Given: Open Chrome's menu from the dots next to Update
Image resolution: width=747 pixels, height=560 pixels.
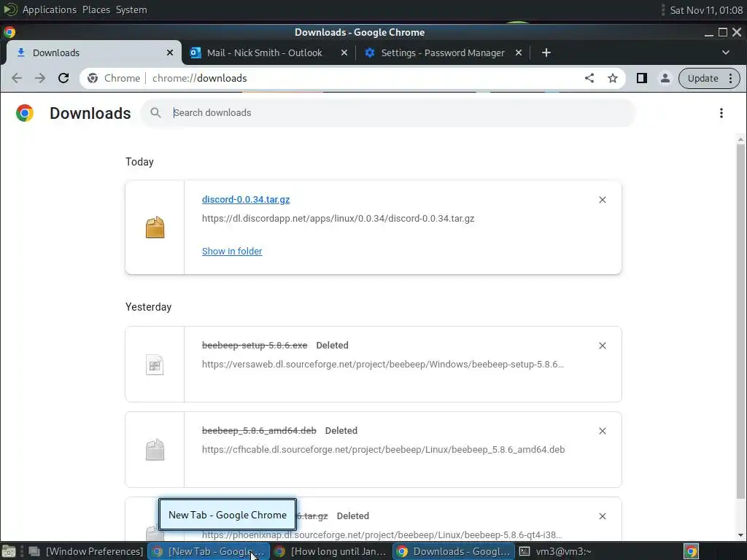Looking at the screenshot, I should (x=730, y=78).
